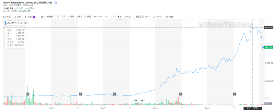Close the OHLC details tooltip panel
Viewport: 274px width, 112px height.
click(25, 29)
